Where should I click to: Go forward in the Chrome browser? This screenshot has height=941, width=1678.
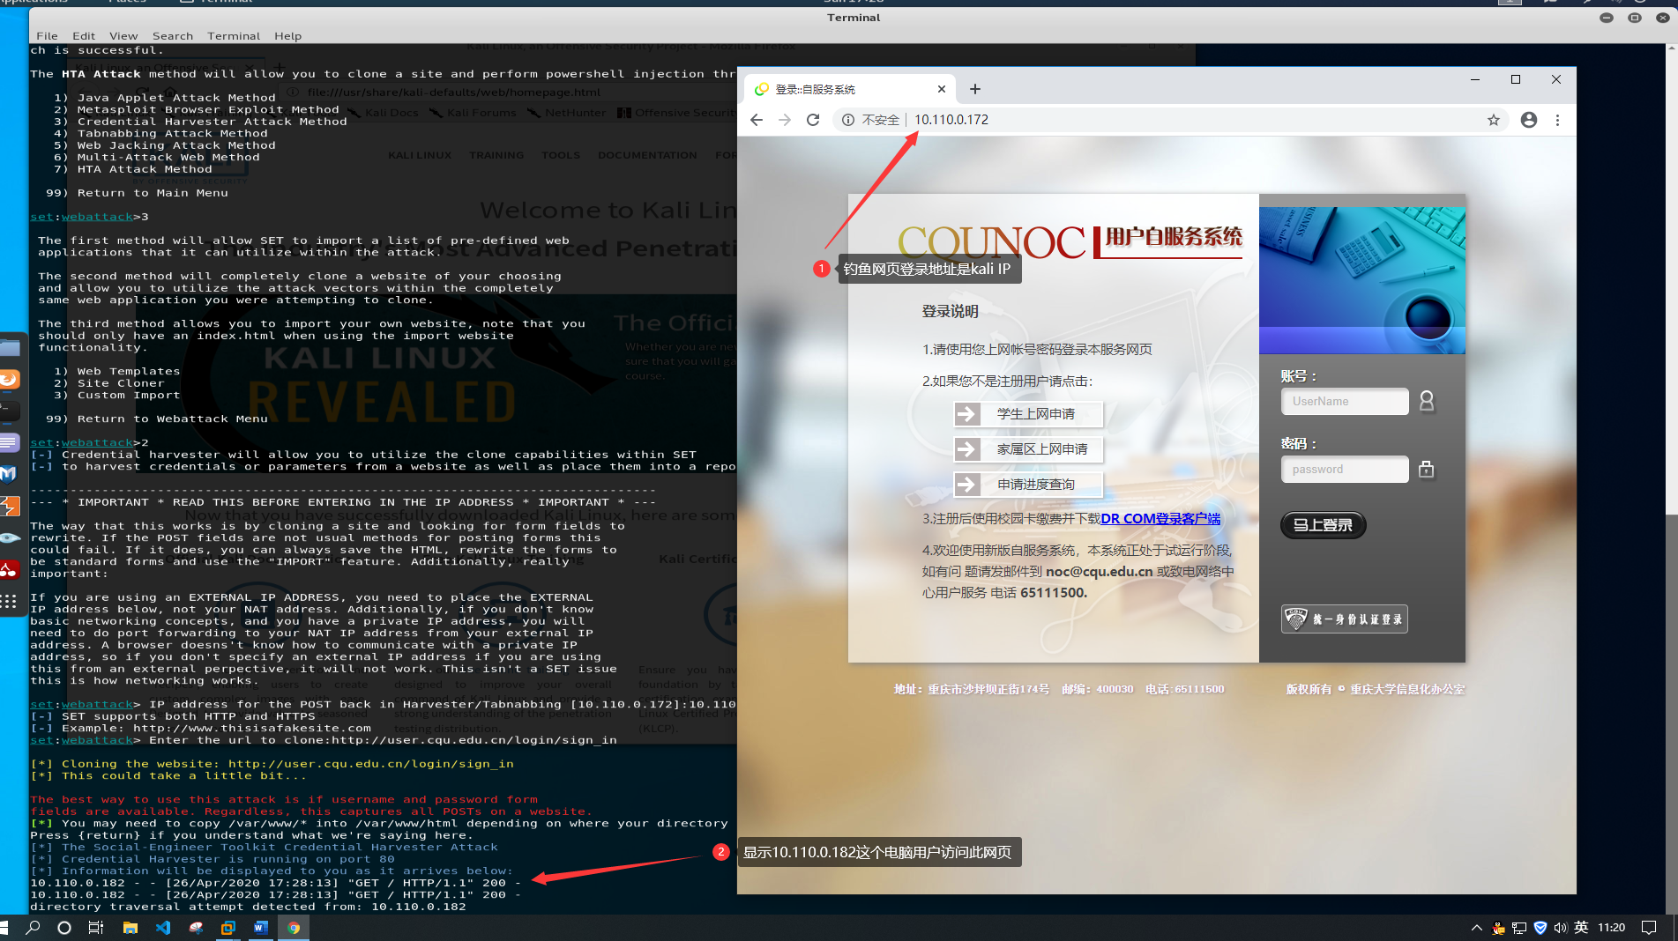pyautogui.click(x=785, y=120)
